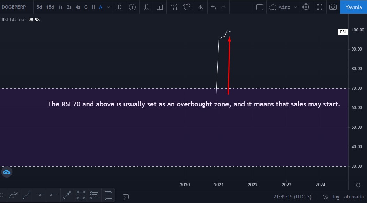Image resolution: width=367 pixels, height=203 pixels.
Task: Open the indicators fx menu
Action: [x=146, y=7]
